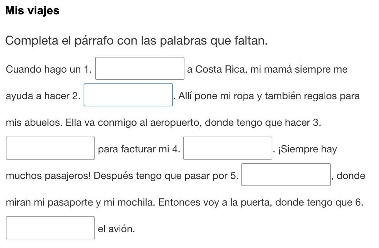
Task: Click blank 1 after "Cuando hago un"
Action: click(140, 68)
